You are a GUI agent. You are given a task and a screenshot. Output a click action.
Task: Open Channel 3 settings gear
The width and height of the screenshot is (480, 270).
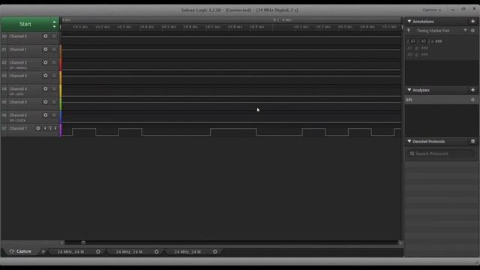coord(45,76)
